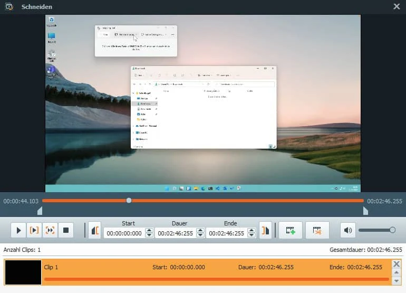Screen dimensions: 406x293
Task: Set clip end marker at playhead
Action: (265, 230)
